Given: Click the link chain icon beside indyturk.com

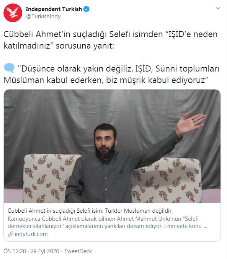Looking at the screenshot, I should coord(11,234).
